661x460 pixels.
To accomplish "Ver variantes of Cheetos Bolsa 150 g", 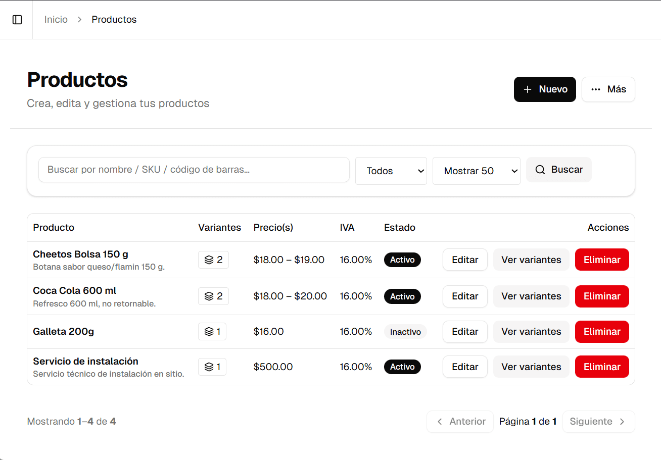I will click(x=531, y=260).
